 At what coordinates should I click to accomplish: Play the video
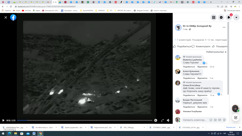tap(3, 120)
